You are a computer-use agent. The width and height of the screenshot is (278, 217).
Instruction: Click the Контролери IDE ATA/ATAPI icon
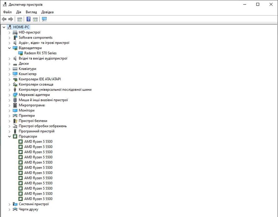pyautogui.click(x=15, y=79)
